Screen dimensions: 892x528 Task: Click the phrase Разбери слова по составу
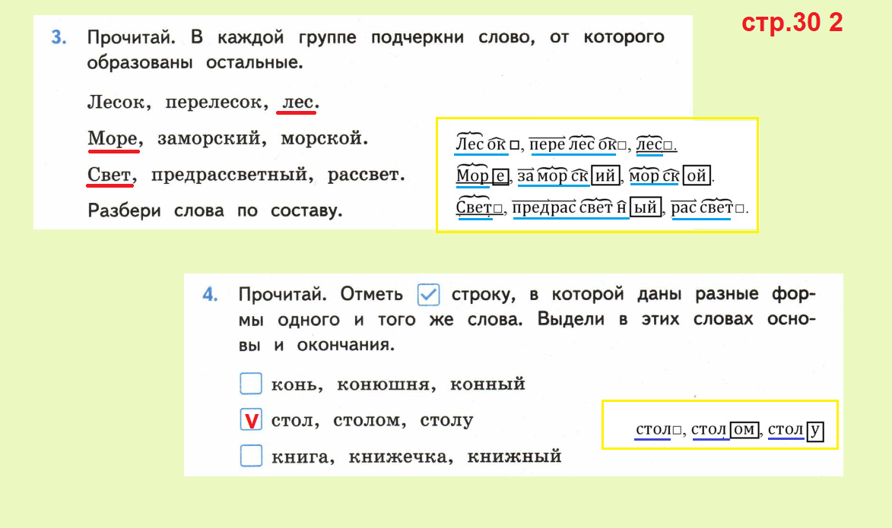click(x=215, y=211)
